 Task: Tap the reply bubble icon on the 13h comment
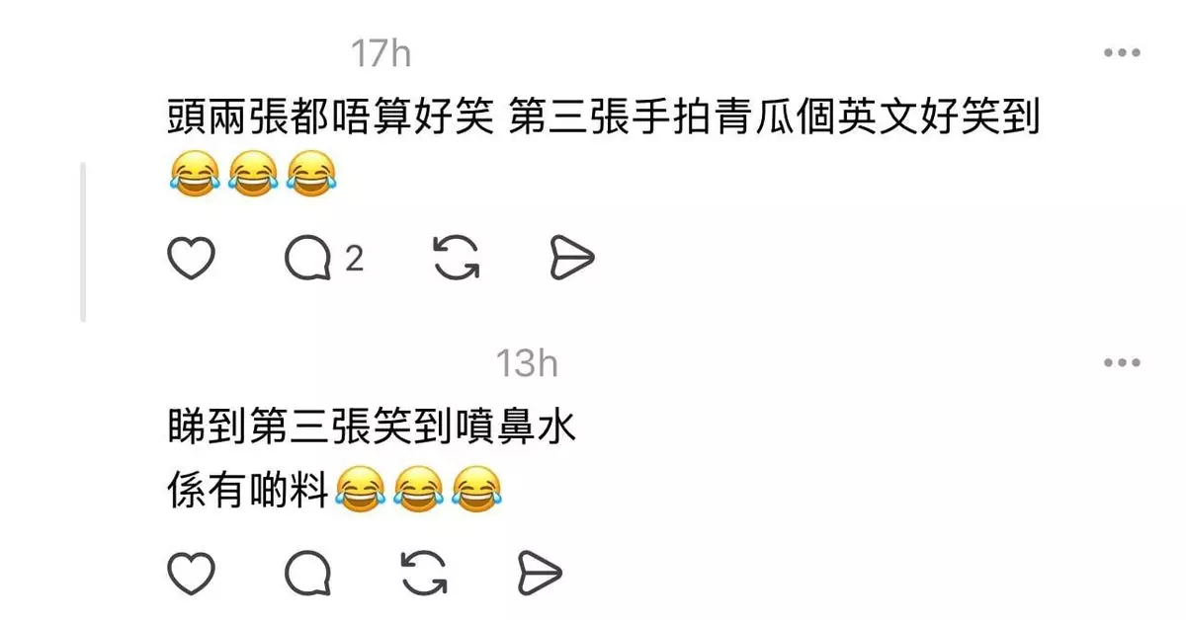[x=307, y=575]
